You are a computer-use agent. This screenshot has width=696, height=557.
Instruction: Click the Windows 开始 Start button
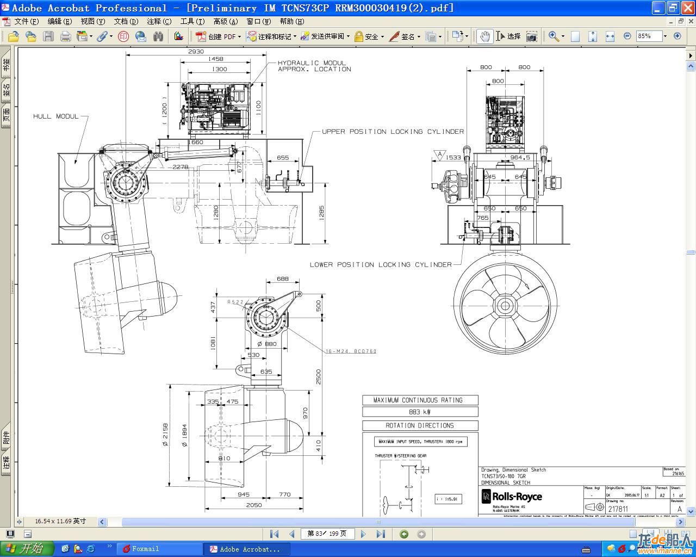tap(27, 549)
